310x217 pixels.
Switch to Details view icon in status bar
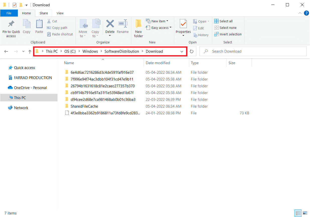pos(298,213)
